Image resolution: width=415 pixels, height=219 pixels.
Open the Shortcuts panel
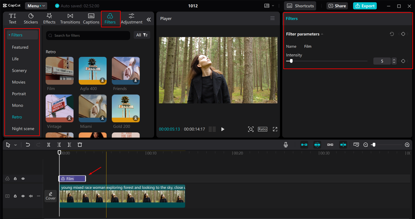point(300,6)
